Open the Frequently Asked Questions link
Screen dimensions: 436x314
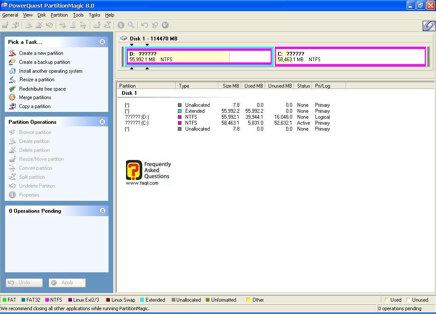click(148, 172)
